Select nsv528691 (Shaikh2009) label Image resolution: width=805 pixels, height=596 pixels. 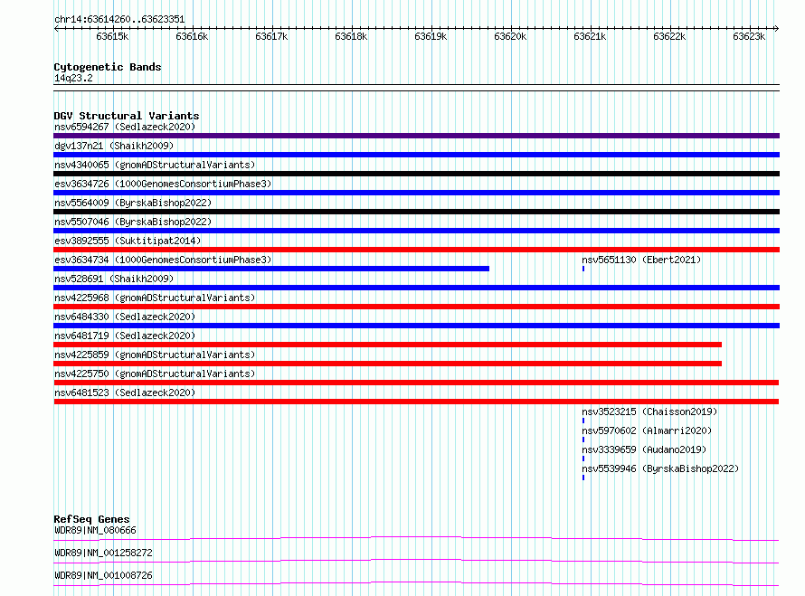[x=114, y=279]
